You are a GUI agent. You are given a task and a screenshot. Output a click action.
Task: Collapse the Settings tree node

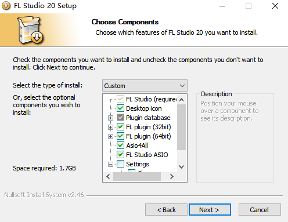[110, 164]
